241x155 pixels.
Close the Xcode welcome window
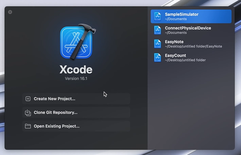coord(10,12)
